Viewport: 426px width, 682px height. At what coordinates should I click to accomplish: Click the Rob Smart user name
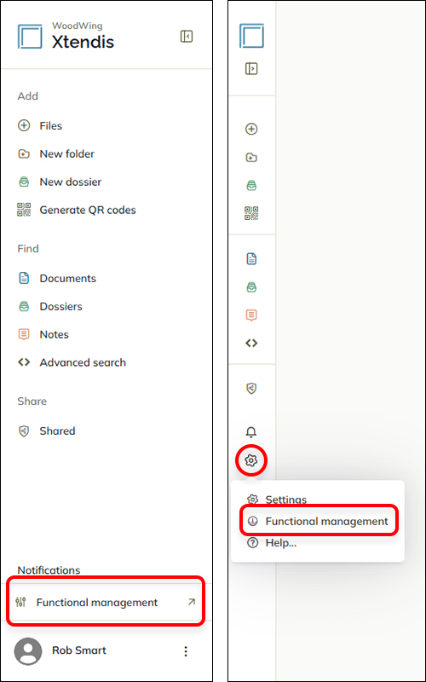tap(79, 650)
